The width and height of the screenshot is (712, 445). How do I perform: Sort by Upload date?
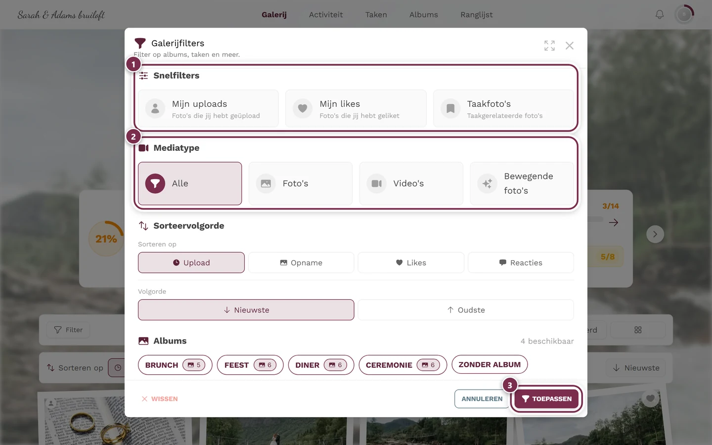pyautogui.click(x=191, y=263)
